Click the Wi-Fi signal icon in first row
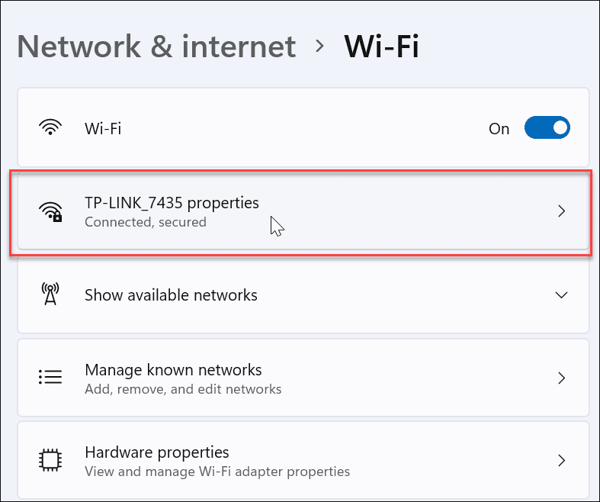Viewport: 600px width, 502px height. click(50, 128)
